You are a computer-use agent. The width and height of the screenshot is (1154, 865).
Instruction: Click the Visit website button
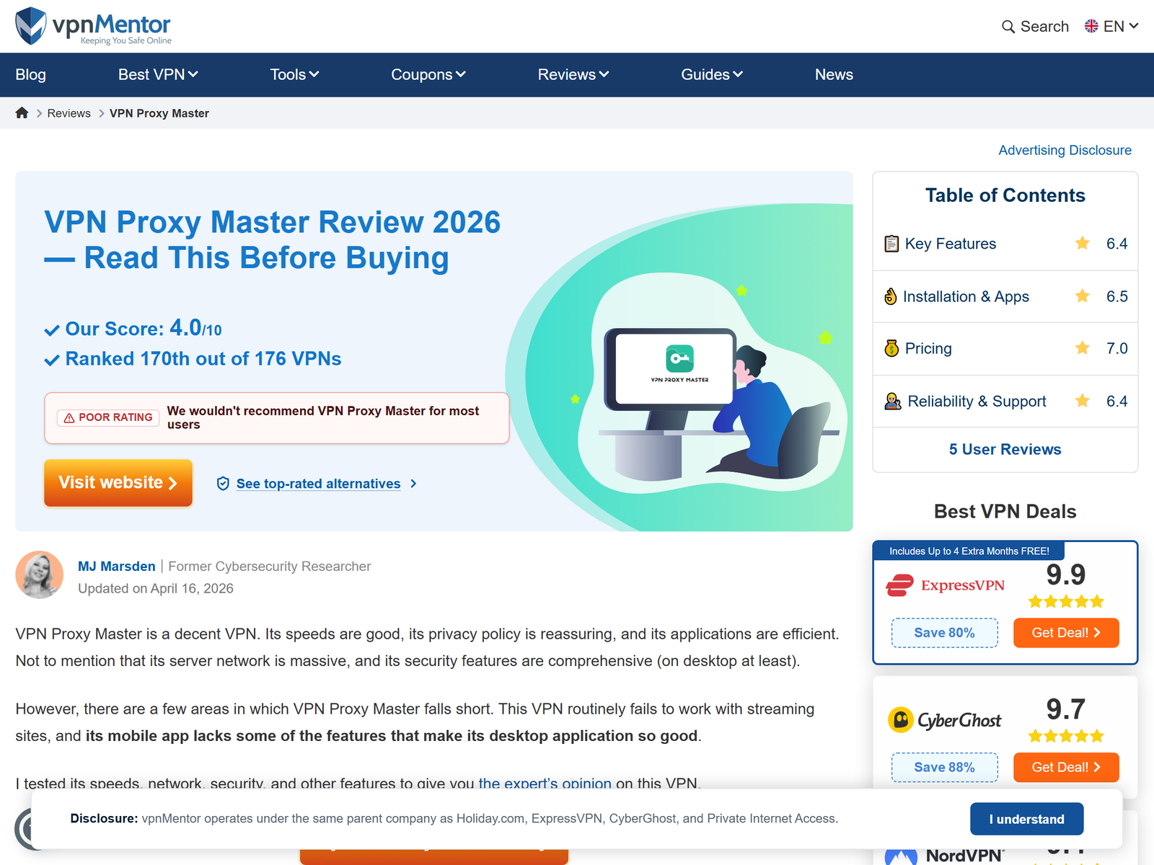pyautogui.click(x=118, y=483)
